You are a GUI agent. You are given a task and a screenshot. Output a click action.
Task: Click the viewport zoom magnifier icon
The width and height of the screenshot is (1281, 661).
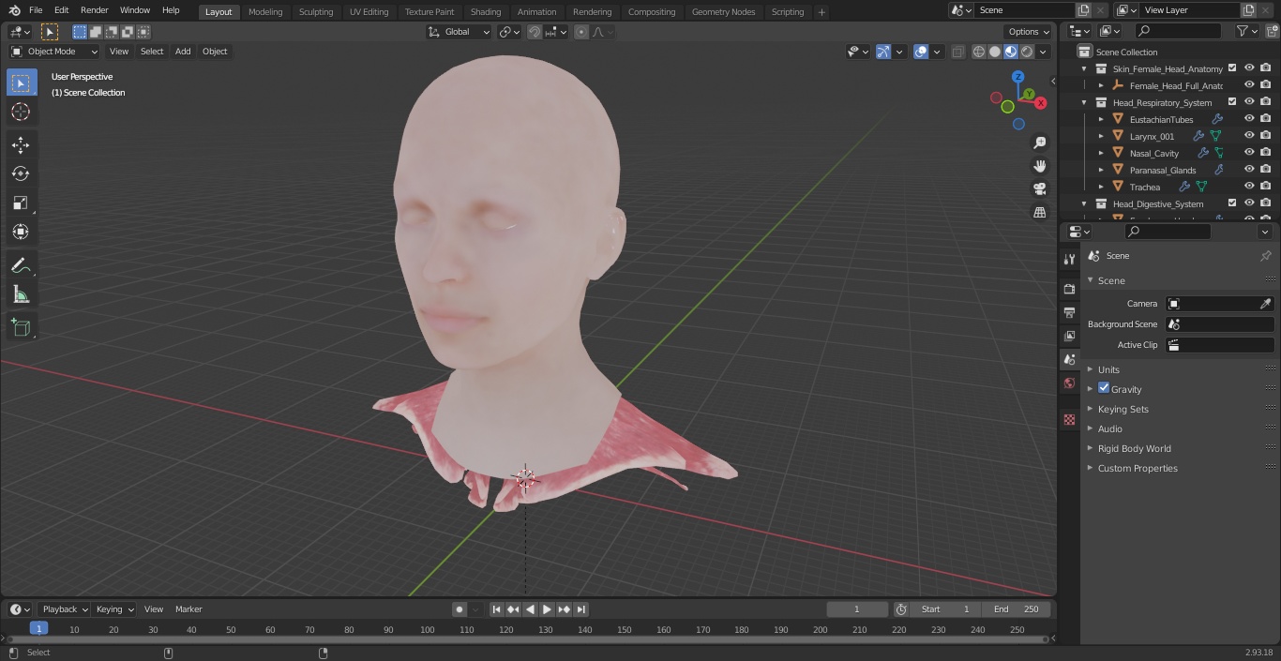(1039, 143)
